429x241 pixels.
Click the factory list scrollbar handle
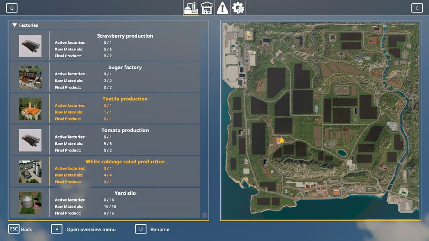204,215
